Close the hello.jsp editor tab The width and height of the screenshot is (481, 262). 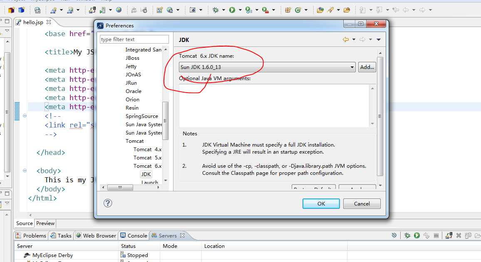(48, 22)
